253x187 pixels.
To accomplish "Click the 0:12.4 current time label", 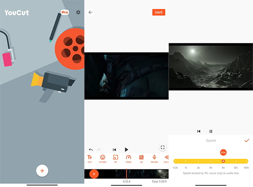I will [x=126, y=182].
